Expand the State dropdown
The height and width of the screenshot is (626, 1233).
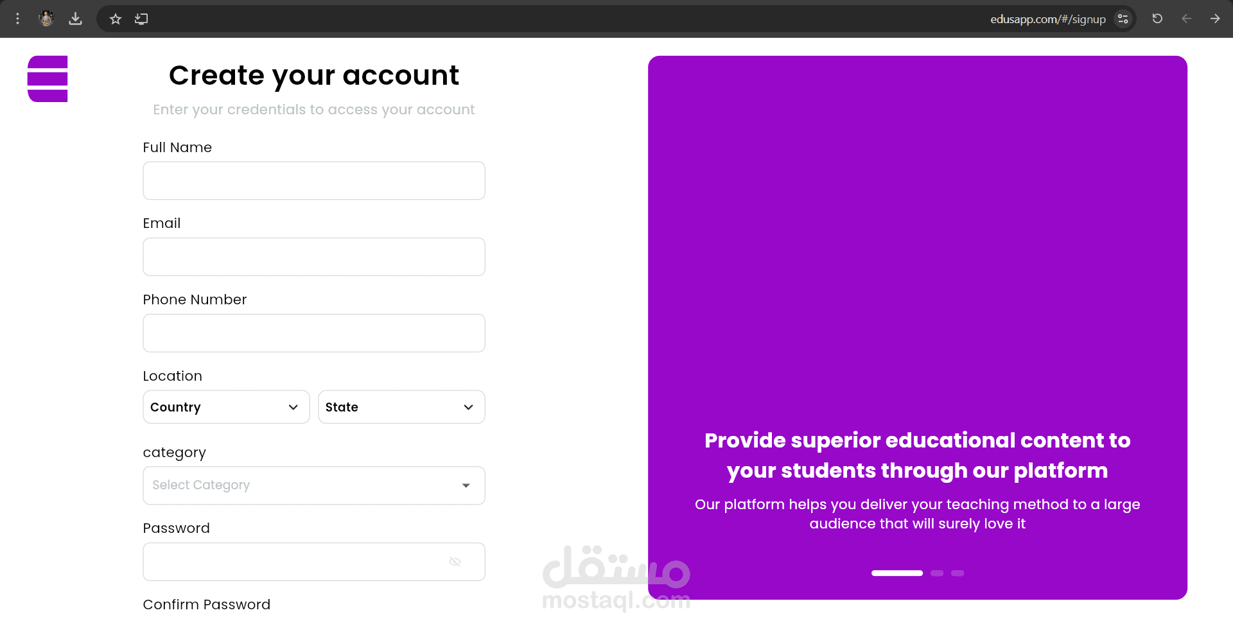(401, 407)
